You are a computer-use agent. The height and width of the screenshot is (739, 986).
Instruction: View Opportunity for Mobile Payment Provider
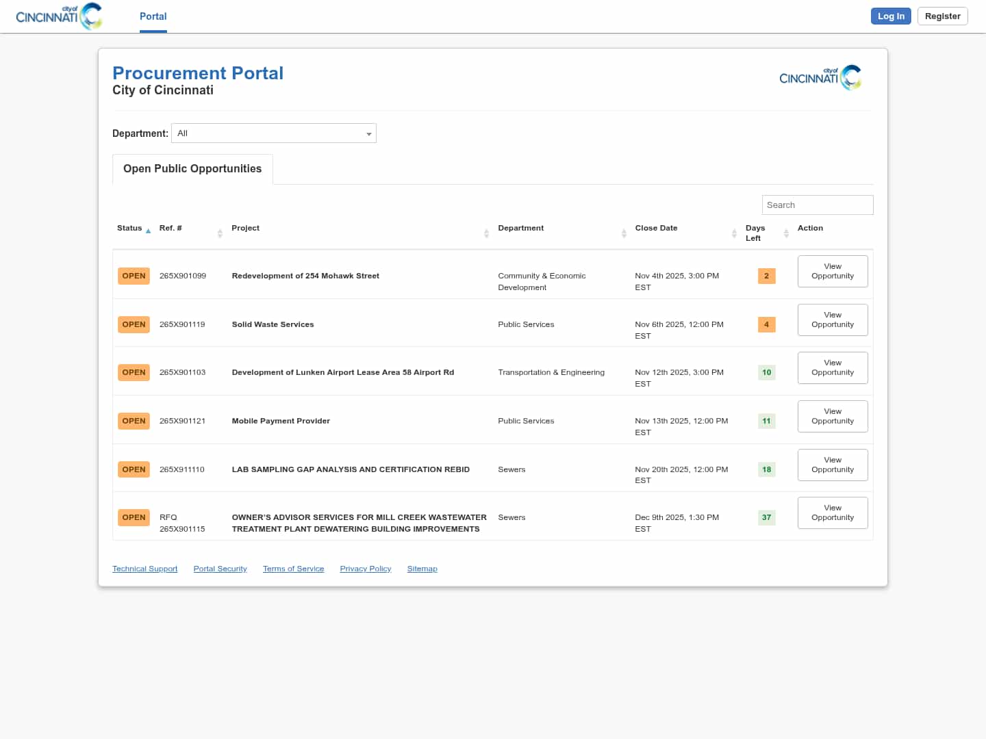coord(833,417)
